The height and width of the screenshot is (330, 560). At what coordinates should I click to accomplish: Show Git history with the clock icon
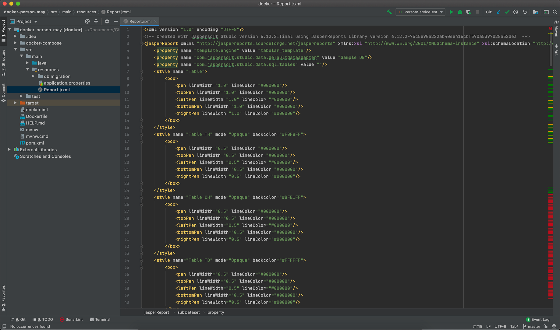[516, 12]
